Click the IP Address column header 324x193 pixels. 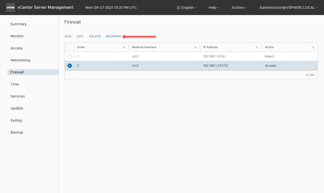click(x=210, y=47)
